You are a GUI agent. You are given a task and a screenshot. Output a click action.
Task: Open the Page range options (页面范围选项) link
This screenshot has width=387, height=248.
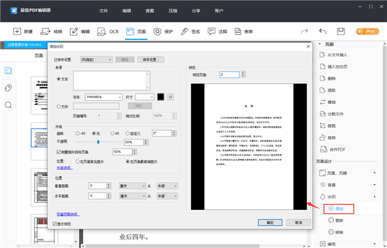(x=68, y=214)
